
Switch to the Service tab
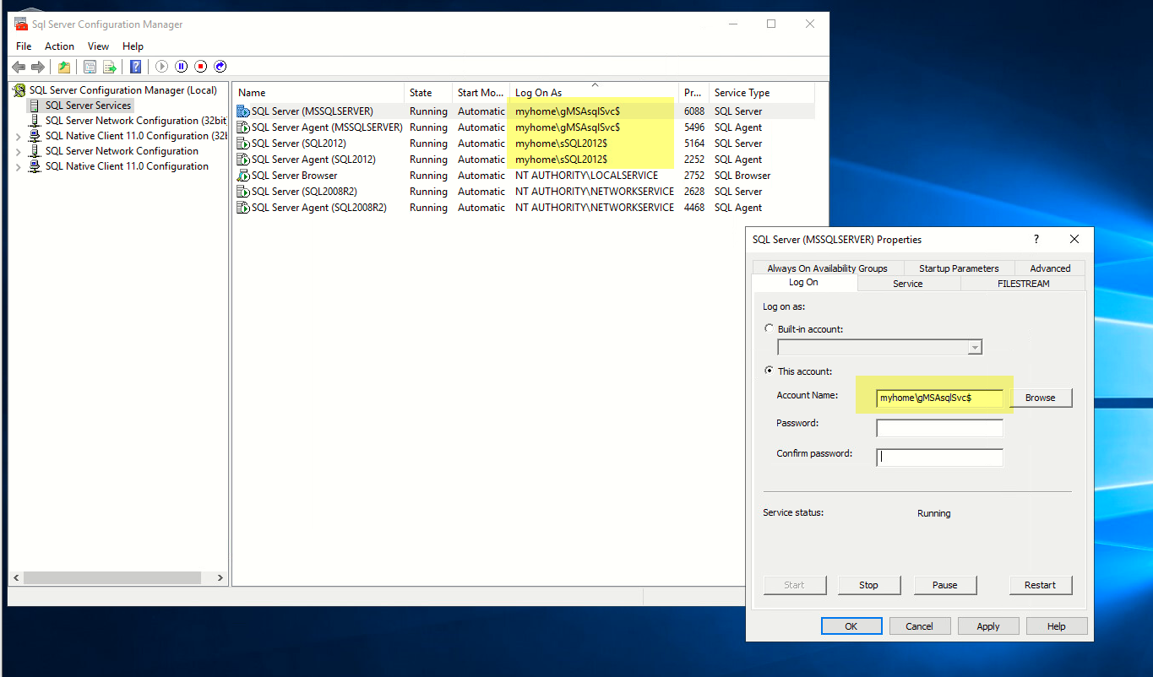tap(908, 283)
